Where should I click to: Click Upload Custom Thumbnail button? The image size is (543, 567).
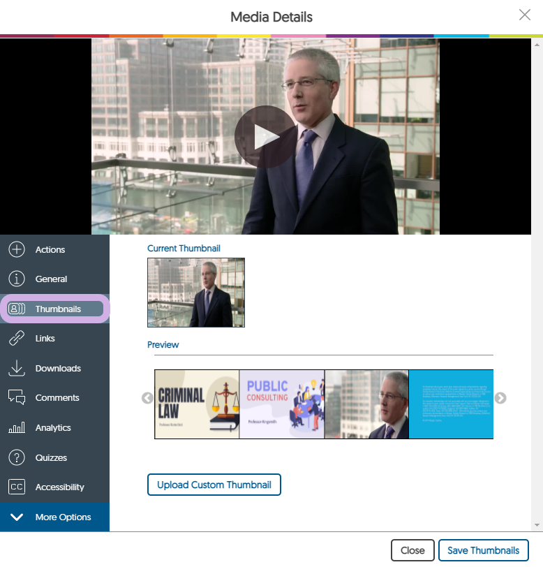click(x=214, y=485)
